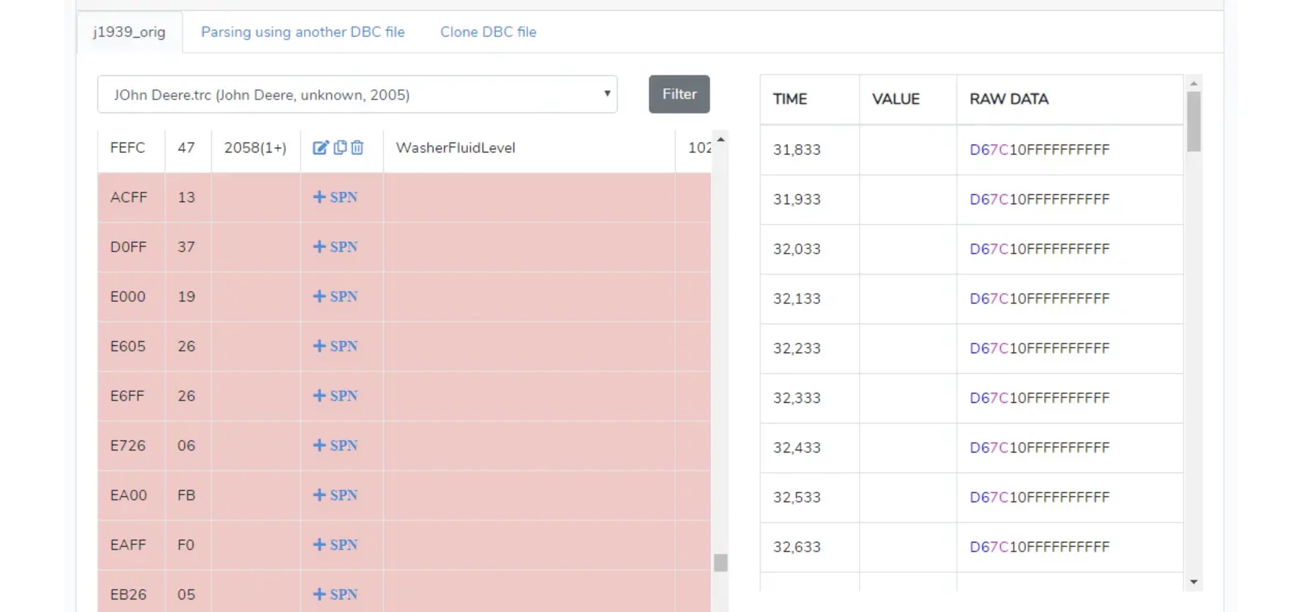Image resolution: width=1302 pixels, height=612 pixels.
Task: Click the trash icon to delete WasherFluidLevel
Action: click(357, 147)
